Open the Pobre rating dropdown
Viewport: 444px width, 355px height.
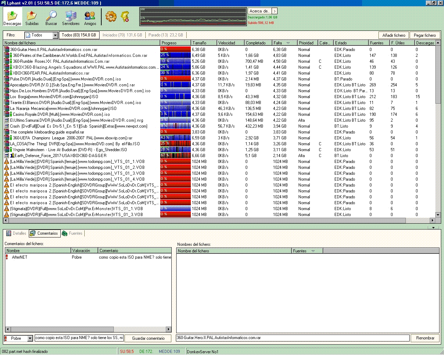click(30, 338)
